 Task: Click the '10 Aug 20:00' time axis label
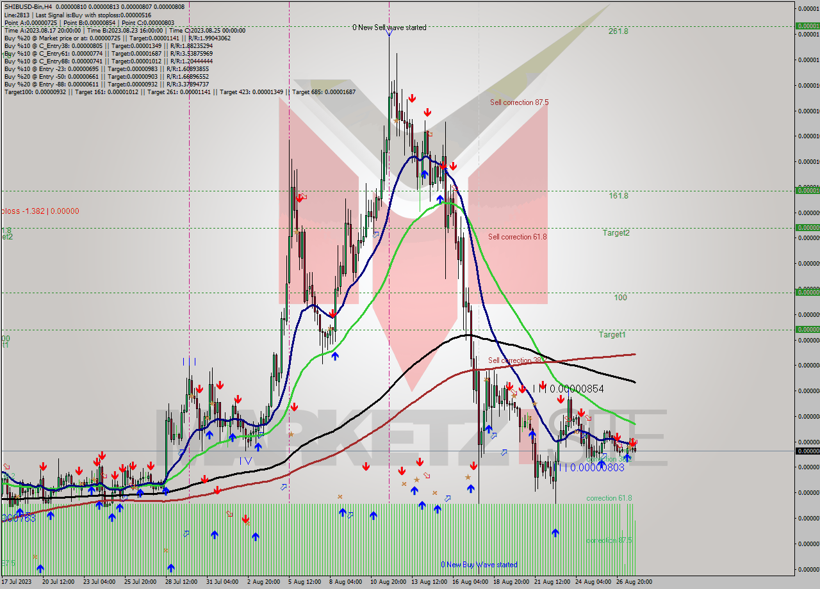point(387,582)
